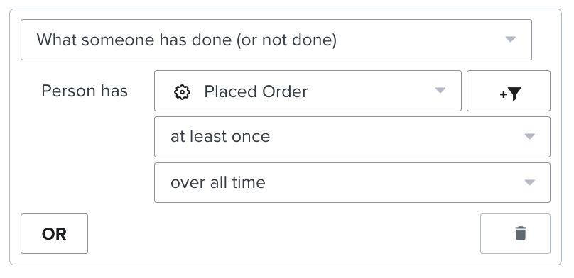Click empty space between OR and trash buttons

pyautogui.click(x=283, y=234)
